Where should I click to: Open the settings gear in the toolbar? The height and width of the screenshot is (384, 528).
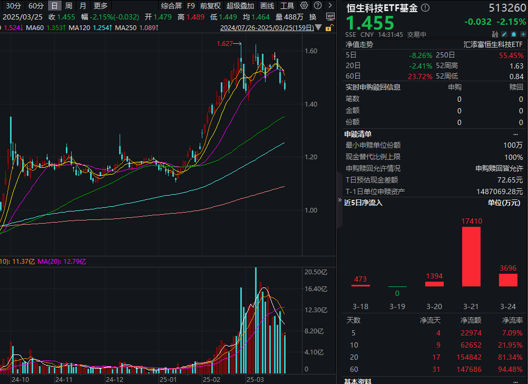[x=304, y=6]
